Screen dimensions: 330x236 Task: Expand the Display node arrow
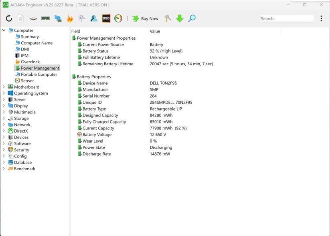[x=4, y=106]
